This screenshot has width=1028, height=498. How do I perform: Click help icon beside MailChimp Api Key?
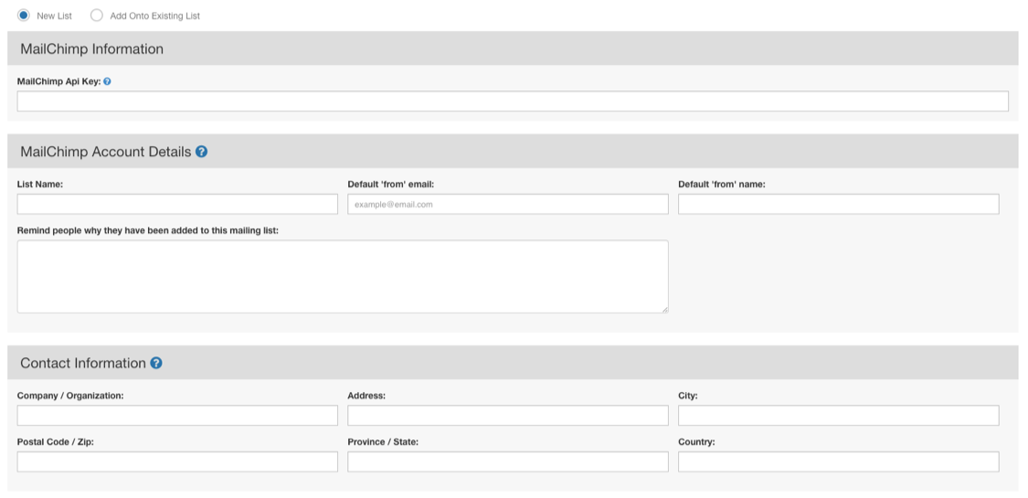(x=107, y=81)
